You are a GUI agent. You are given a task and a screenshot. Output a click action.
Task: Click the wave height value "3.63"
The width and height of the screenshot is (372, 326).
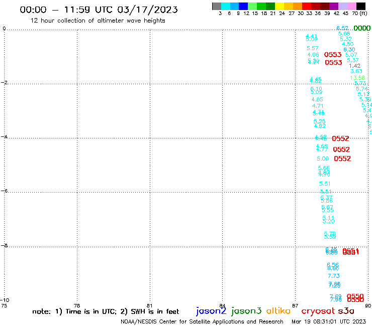356,71
